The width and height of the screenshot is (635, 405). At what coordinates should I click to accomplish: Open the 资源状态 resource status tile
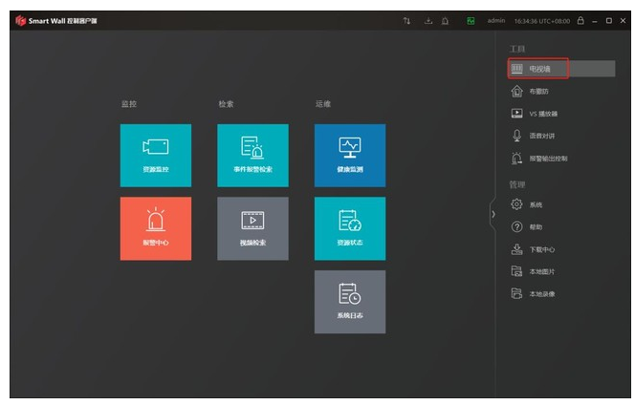pos(350,228)
